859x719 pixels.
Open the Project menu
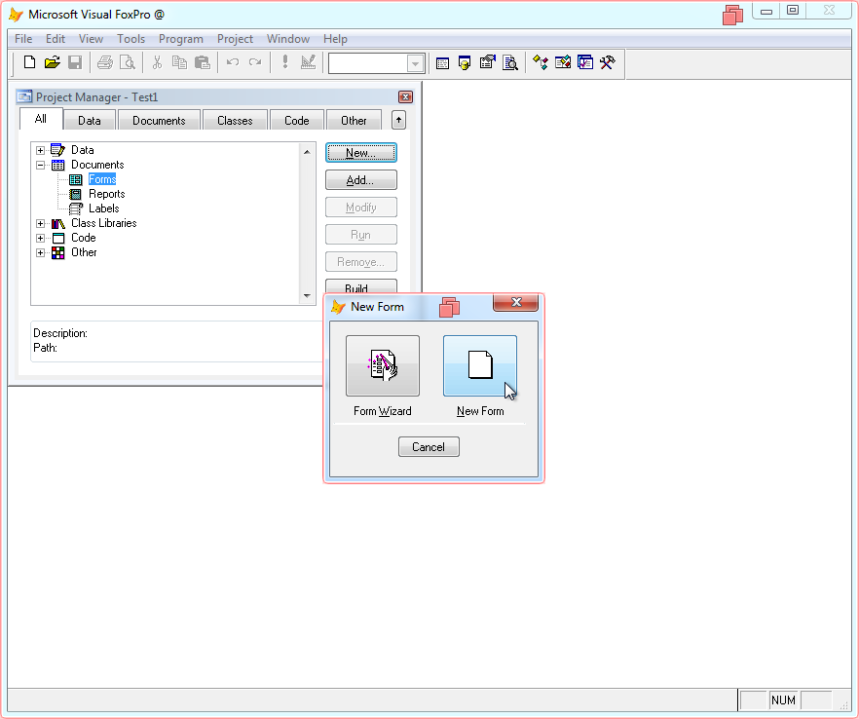pos(235,39)
